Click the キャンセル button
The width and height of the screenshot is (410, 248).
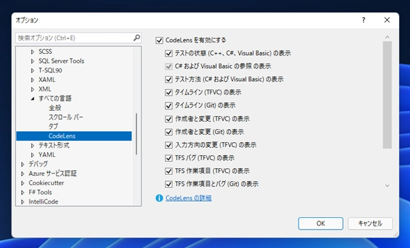coord(370,223)
